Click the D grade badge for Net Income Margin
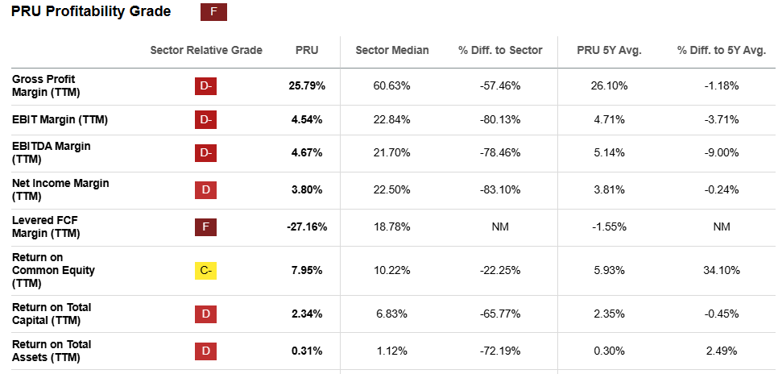Viewport: 778px width, 374px height. point(206,190)
